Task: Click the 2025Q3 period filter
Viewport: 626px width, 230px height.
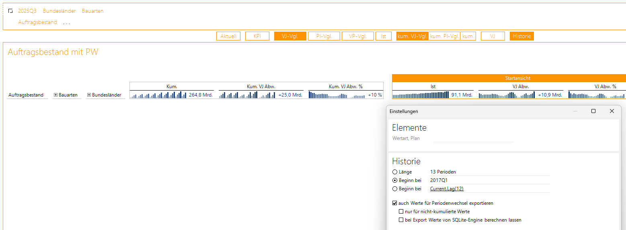Action: click(x=27, y=11)
